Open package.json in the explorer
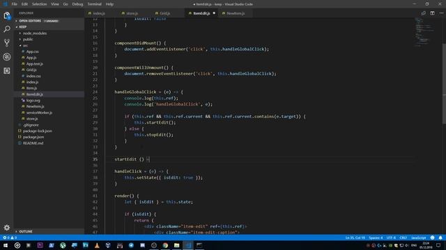This screenshot has width=446, height=250. click(33, 137)
